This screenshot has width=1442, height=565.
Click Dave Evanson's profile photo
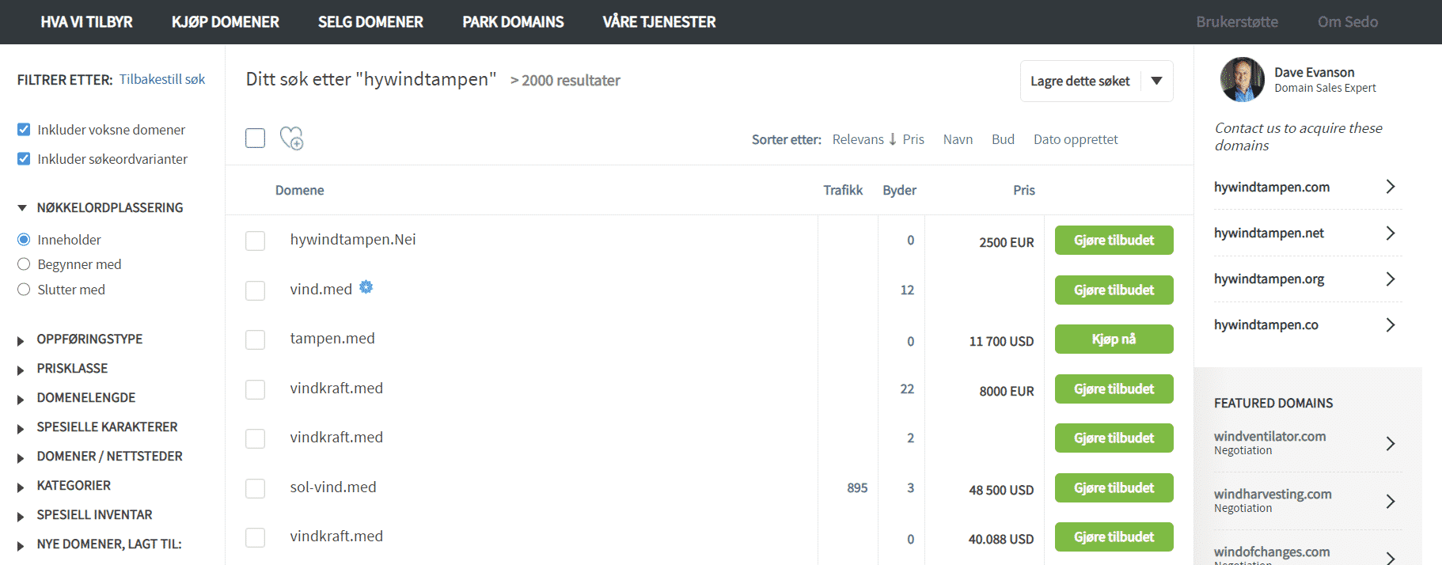point(1242,79)
